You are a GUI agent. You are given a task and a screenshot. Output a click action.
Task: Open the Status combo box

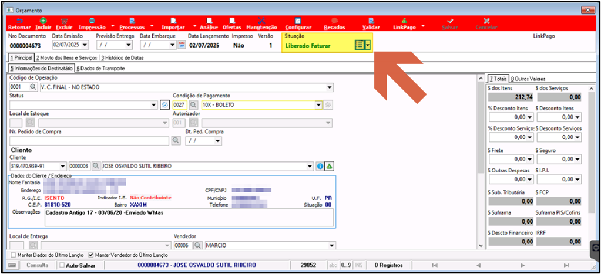tap(83, 105)
